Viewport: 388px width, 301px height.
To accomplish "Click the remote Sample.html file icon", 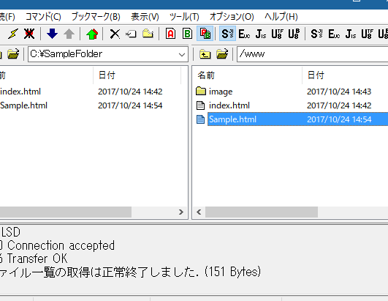I will pyautogui.click(x=200, y=119).
